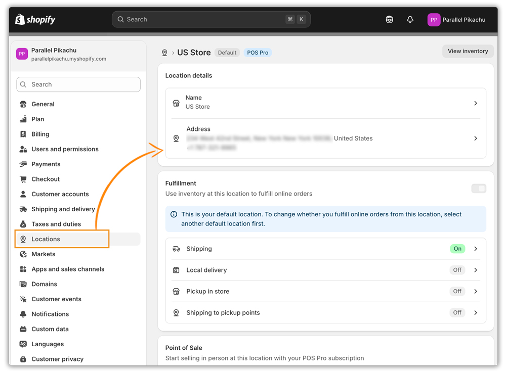The height and width of the screenshot is (373, 506).
Task: Click the Payments hand icon
Action: click(23, 164)
